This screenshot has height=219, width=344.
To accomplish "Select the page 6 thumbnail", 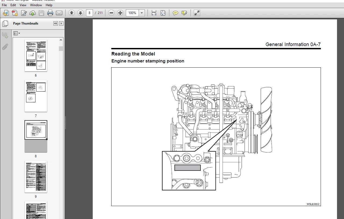I will click(36, 55).
